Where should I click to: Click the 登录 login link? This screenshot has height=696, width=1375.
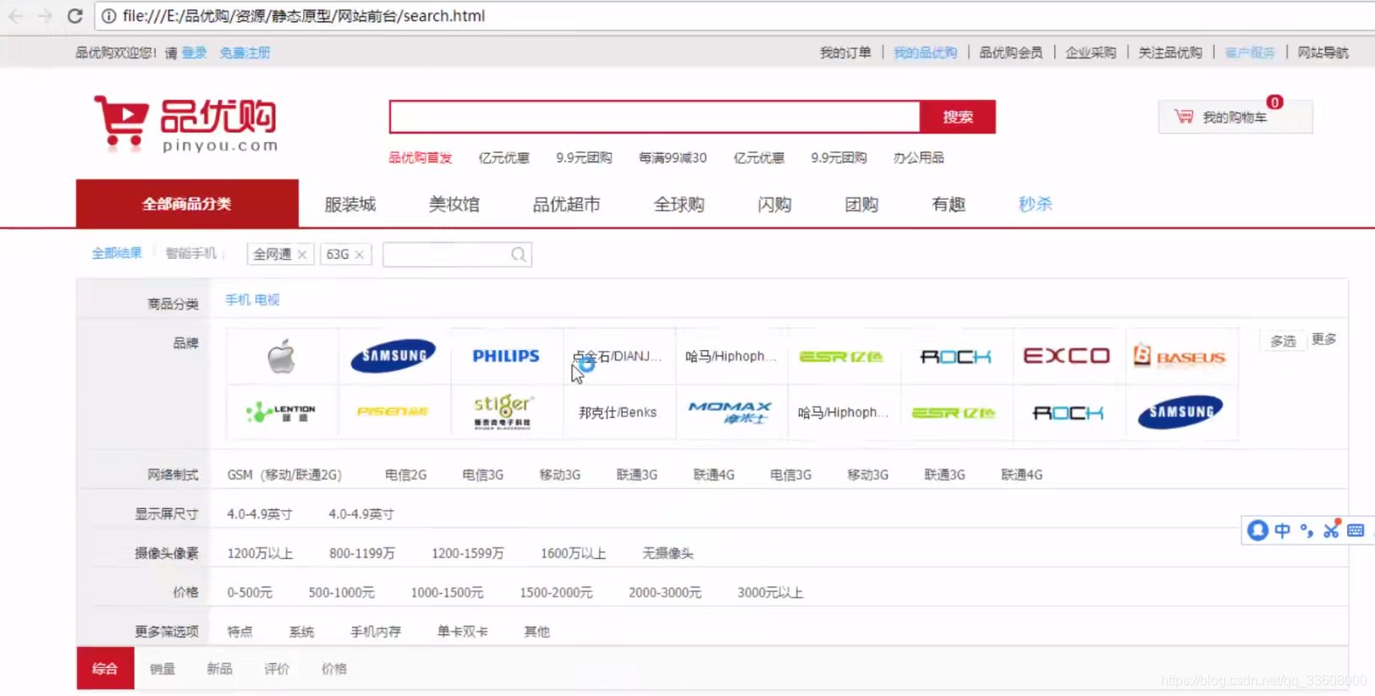194,52
